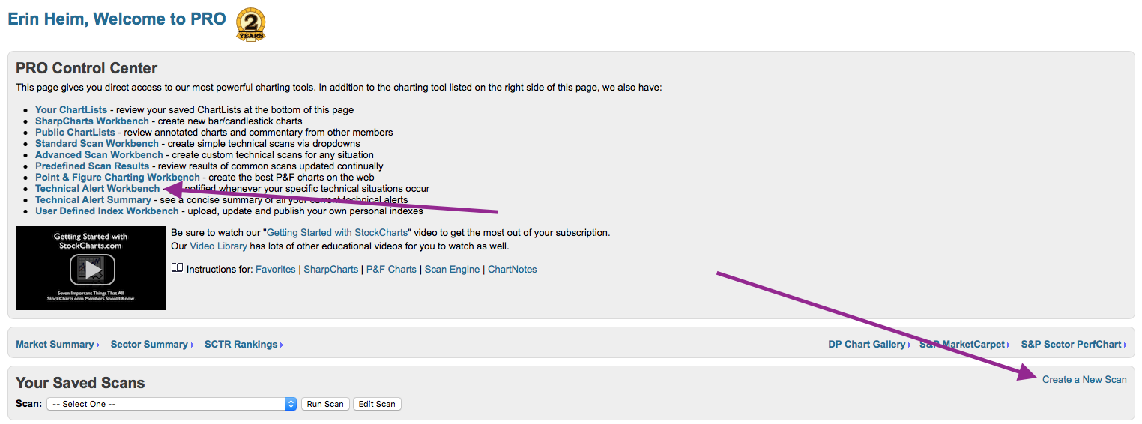Open P&F Charts instructions link
Image resolution: width=1142 pixels, height=424 pixels.
pyautogui.click(x=391, y=269)
